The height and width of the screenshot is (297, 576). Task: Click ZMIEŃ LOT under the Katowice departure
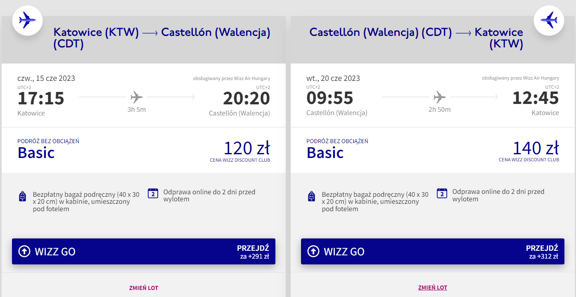coord(143,288)
